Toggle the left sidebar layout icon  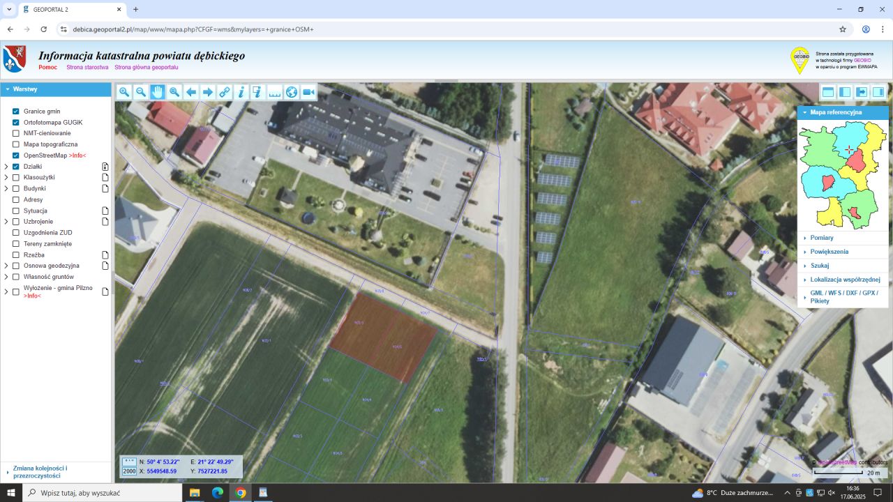click(x=845, y=92)
